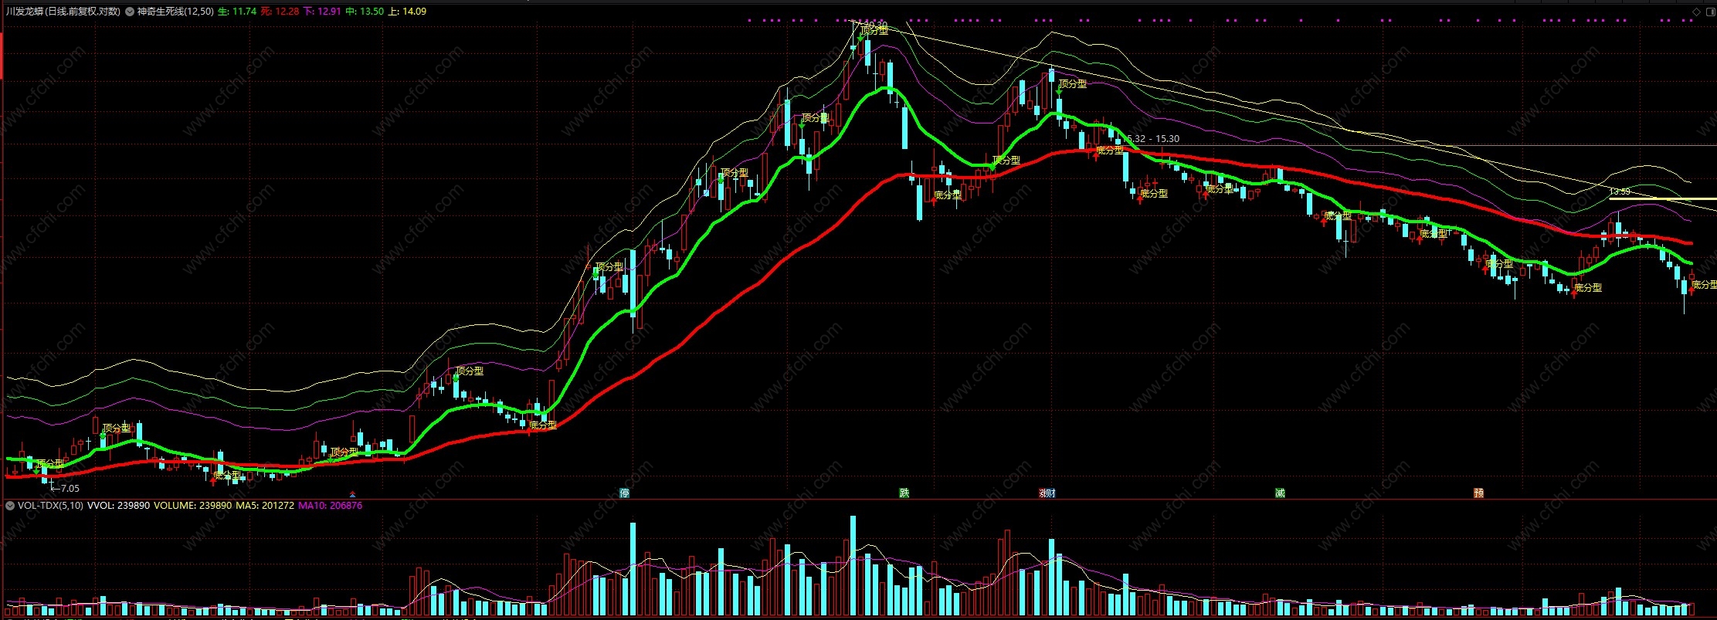
Task: Click the 13.59 price label on yellow line
Action: pyautogui.click(x=1620, y=191)
